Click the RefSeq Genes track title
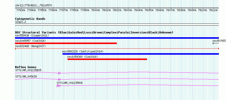 coord(26,67)
